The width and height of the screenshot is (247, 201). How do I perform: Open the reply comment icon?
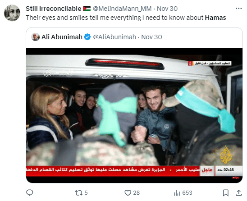point(29,192)
